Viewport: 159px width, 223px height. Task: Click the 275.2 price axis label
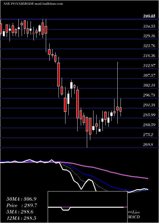coord(148,135)
